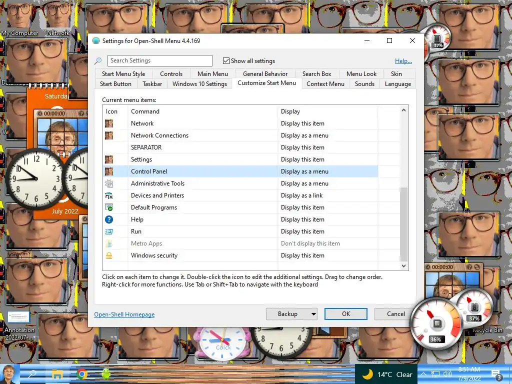Image resolution: width=512 pixels, height=384 pixels.
Task: Open the Language tab
Action: (397, 84)
